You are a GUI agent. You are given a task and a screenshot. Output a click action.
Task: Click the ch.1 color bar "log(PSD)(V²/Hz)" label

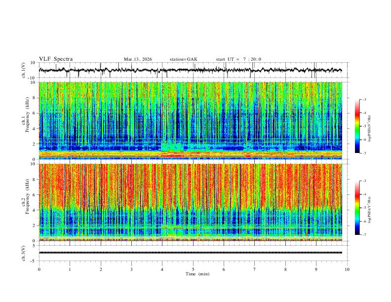370,129
